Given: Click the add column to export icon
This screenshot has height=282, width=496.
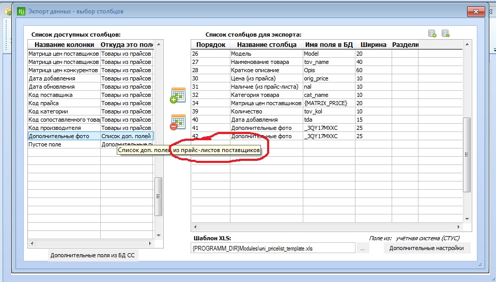Looking at the screenshot, I should point(178,95).
